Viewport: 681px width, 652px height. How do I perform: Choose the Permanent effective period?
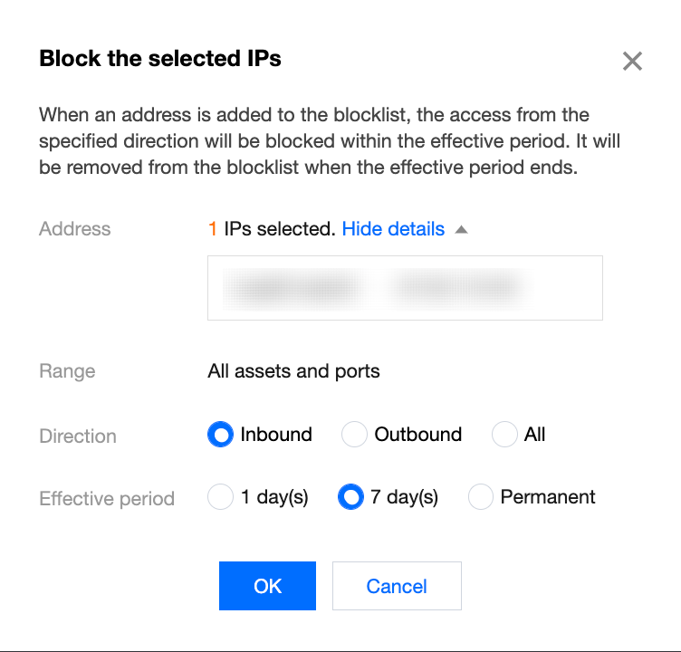pyautogui.click(x=481, y=497)
